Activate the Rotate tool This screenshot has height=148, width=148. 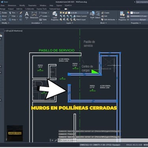3,13
